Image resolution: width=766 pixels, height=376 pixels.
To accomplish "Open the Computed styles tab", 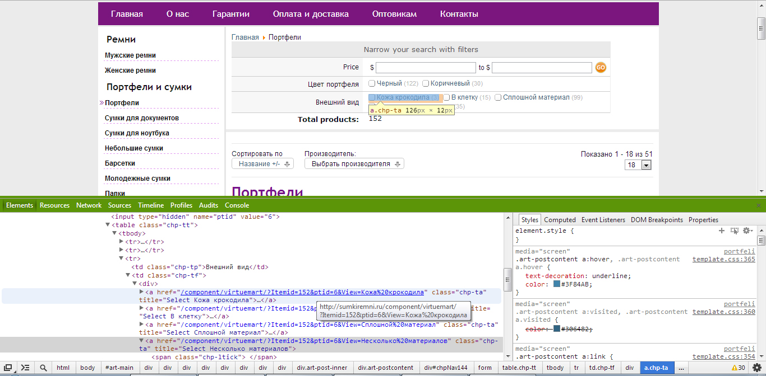I will [x=560, y=220].
